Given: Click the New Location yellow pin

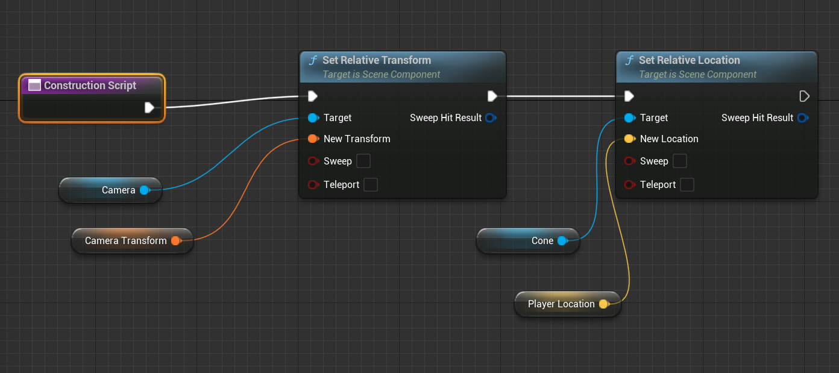Looking at the screenshot, I should pos(629,139).
